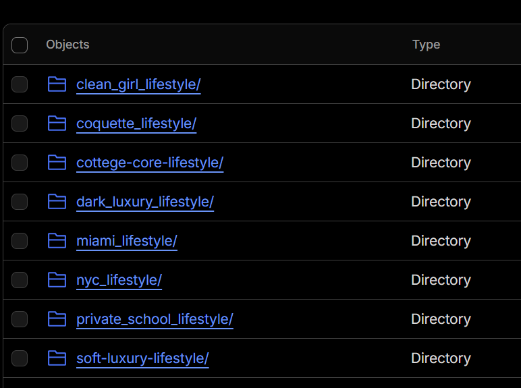Click the Type column header
The height and width of the screenshot is (388, 521).
(x=427, y=45)
